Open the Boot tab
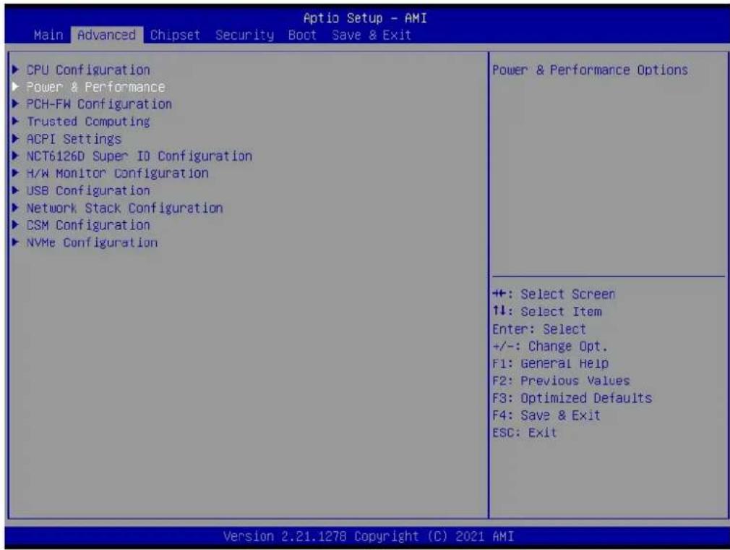This screenshot has width=730, height=550. point(302,35)
